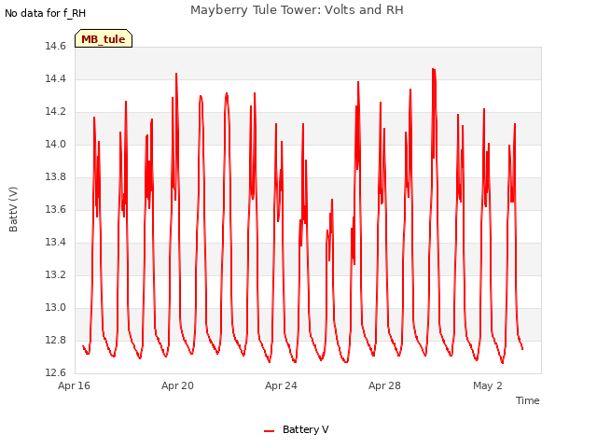Image resolution: width=597 pixels, height=448 pixels.
Task: Click the Time x-axis label
Action: click(527, 400)
